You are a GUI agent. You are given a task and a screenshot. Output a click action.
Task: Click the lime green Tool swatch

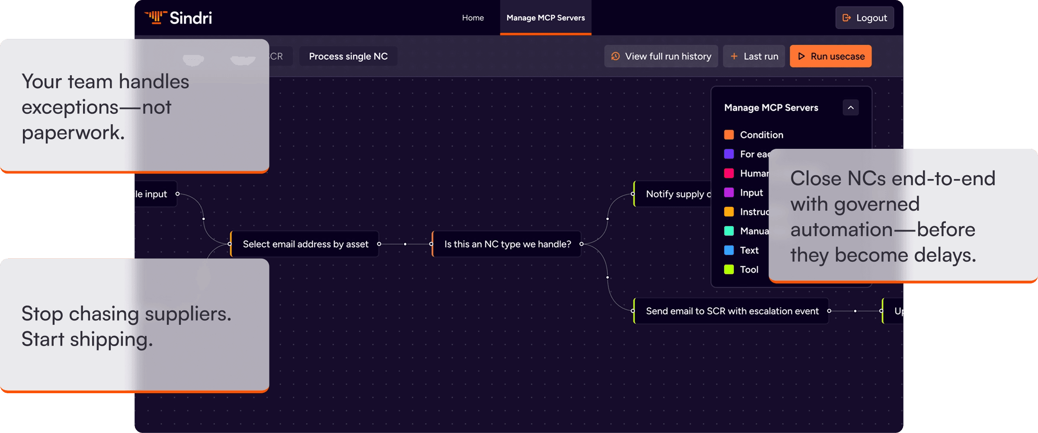[729, 269]
